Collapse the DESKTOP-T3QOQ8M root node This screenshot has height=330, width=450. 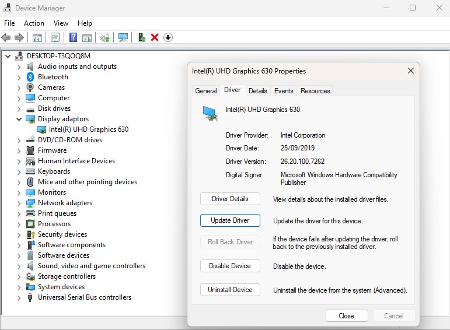coord(8,56)
